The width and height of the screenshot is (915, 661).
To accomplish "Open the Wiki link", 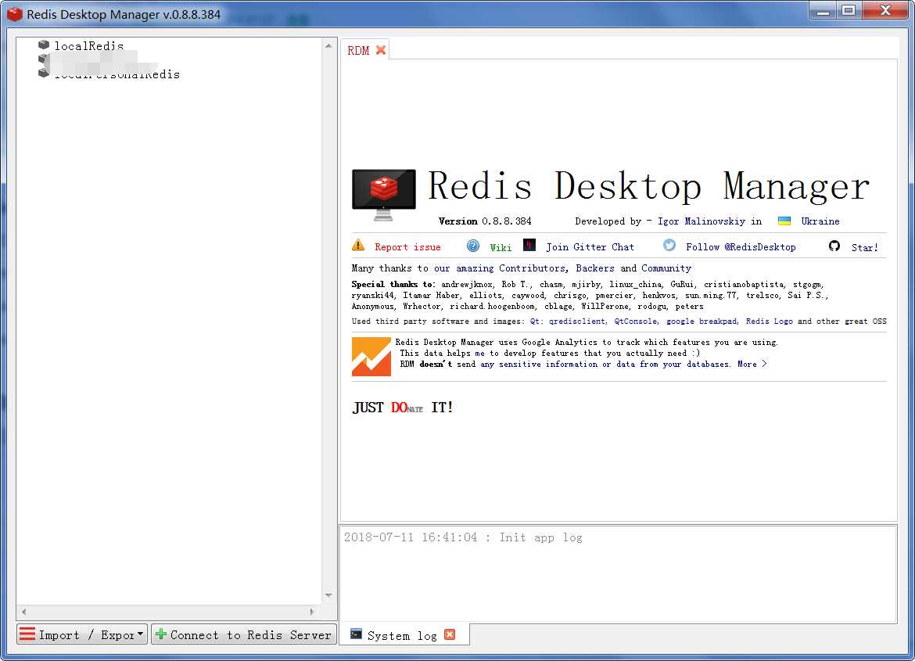I will 501,248.
